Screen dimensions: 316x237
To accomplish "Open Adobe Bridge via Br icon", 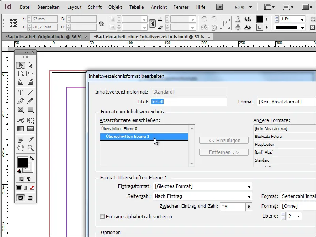I will pos(220,7).
